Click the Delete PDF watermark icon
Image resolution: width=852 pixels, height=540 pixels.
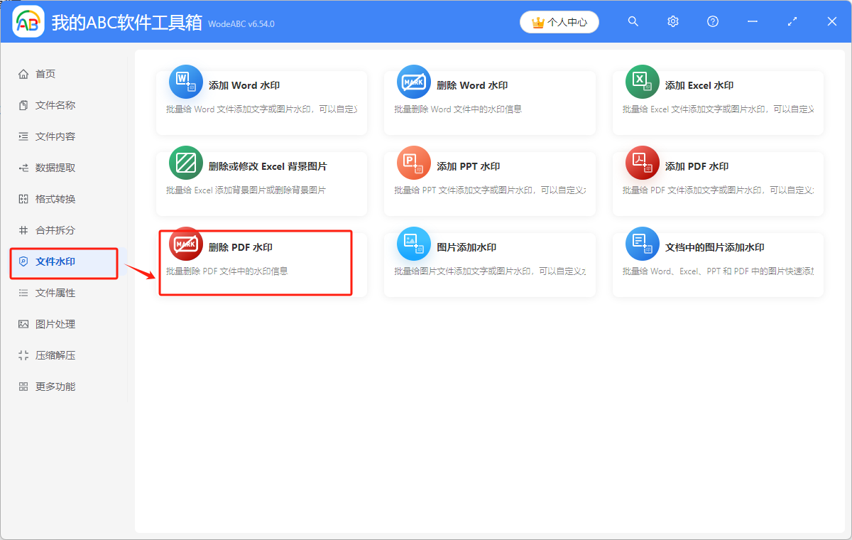[x=185, y=244]
